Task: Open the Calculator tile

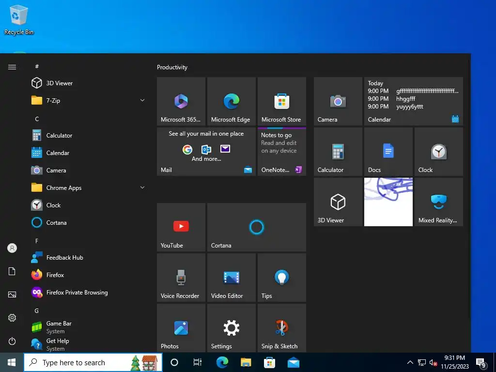Action: coord(338,152)
